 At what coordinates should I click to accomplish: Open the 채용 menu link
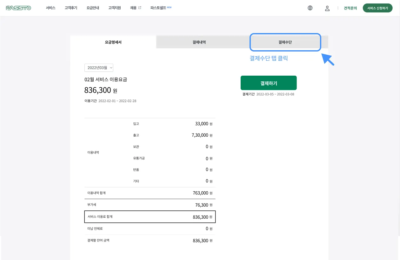point(133,8)
